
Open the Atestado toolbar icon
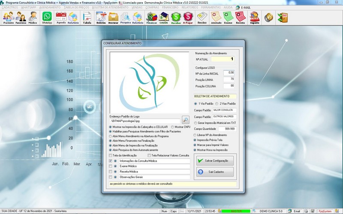216,18
